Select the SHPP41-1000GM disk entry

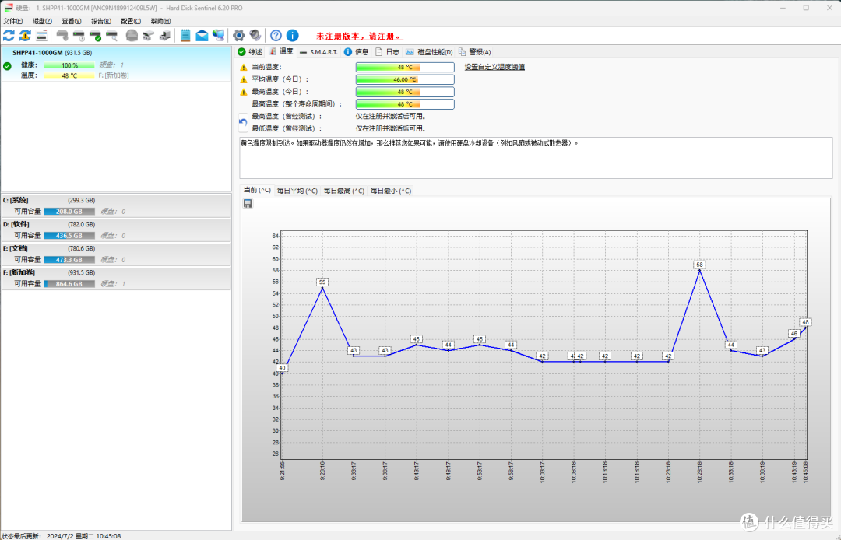click(116, 65)
